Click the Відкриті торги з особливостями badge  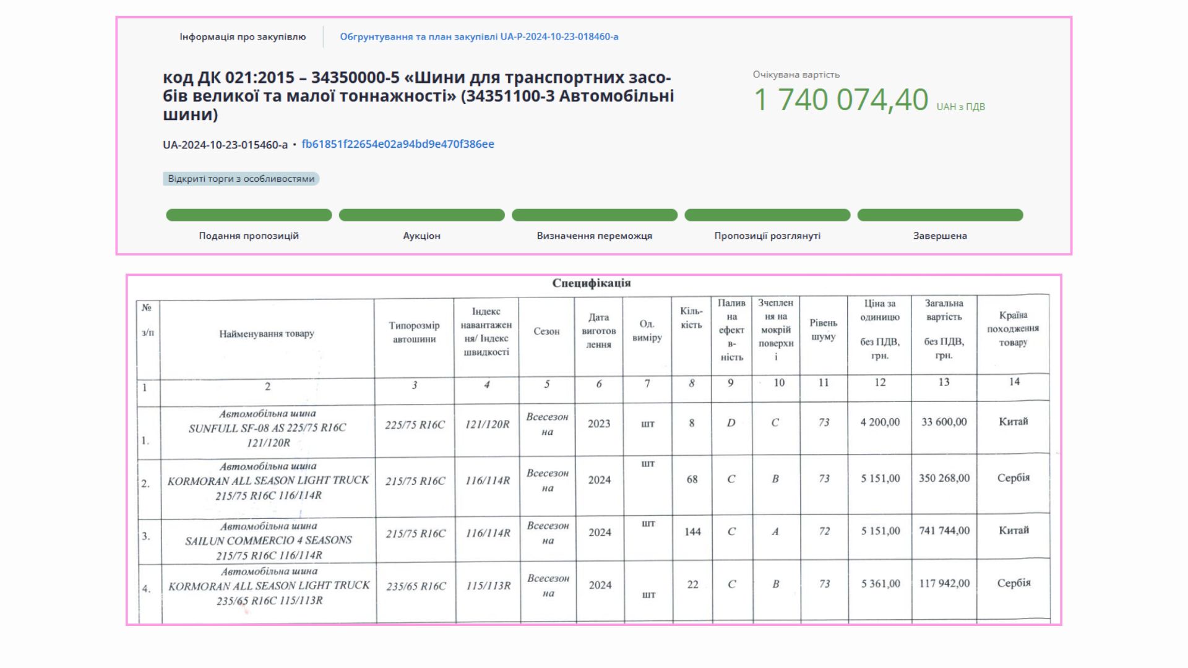(241, 179)
